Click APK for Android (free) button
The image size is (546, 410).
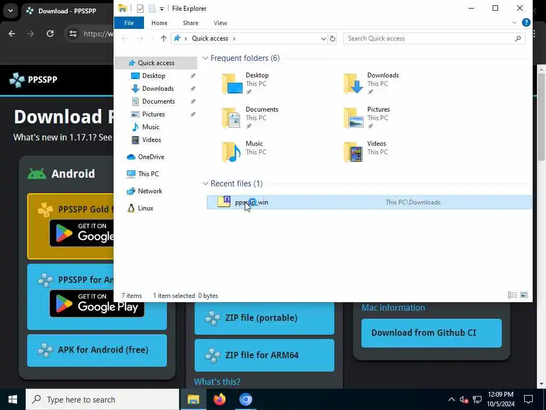(x=97, y=350)
